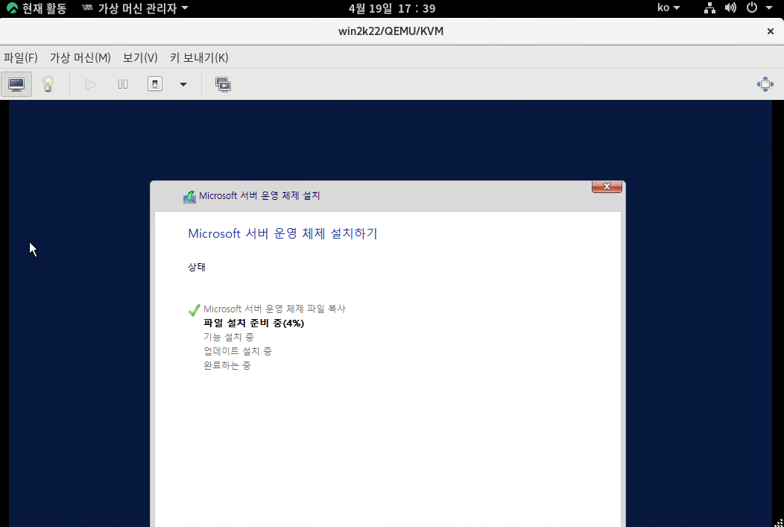The height and width of the screenshot is (527, 784).
Task: Click 'Microsoft 서버 운영 체제 설치하기' heading
Action: point(282,233)
